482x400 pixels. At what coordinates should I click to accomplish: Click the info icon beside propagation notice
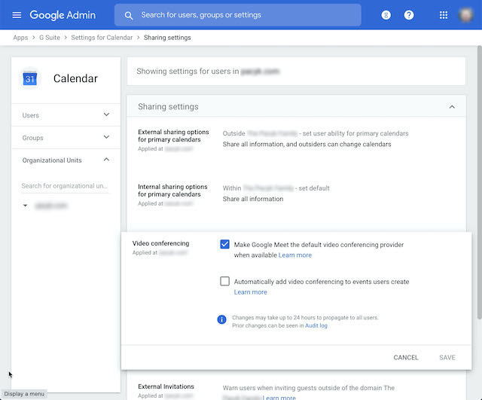(x=221, y=319)
